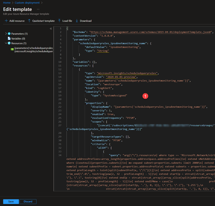Screen dimensions: 215x206
Task: Click line number 34 in the gutter
Action: click(x=60, y=155)
